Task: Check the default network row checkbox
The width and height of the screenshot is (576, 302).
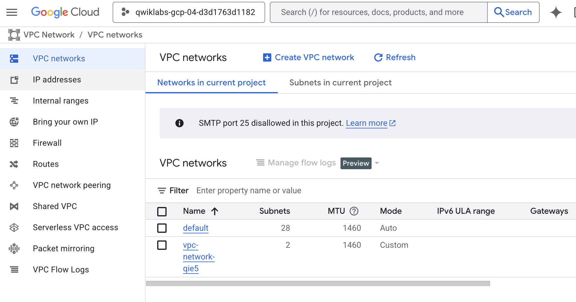Action: (x=162, y=228)
